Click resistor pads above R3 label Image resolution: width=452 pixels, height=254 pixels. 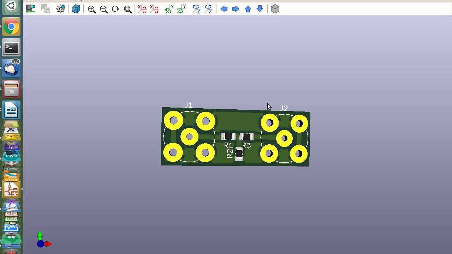246,137
